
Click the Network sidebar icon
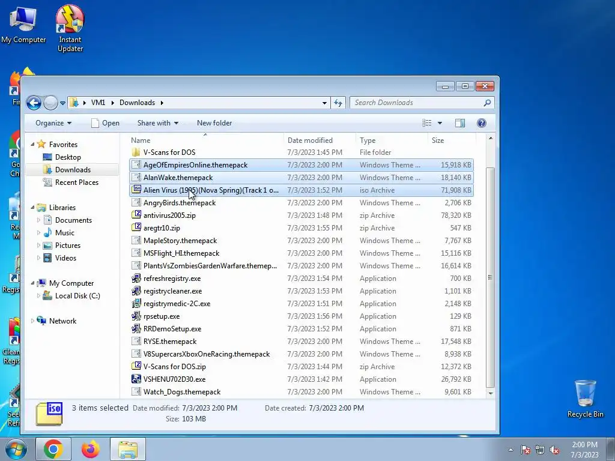pyautogui.click(x=41, y=321)
